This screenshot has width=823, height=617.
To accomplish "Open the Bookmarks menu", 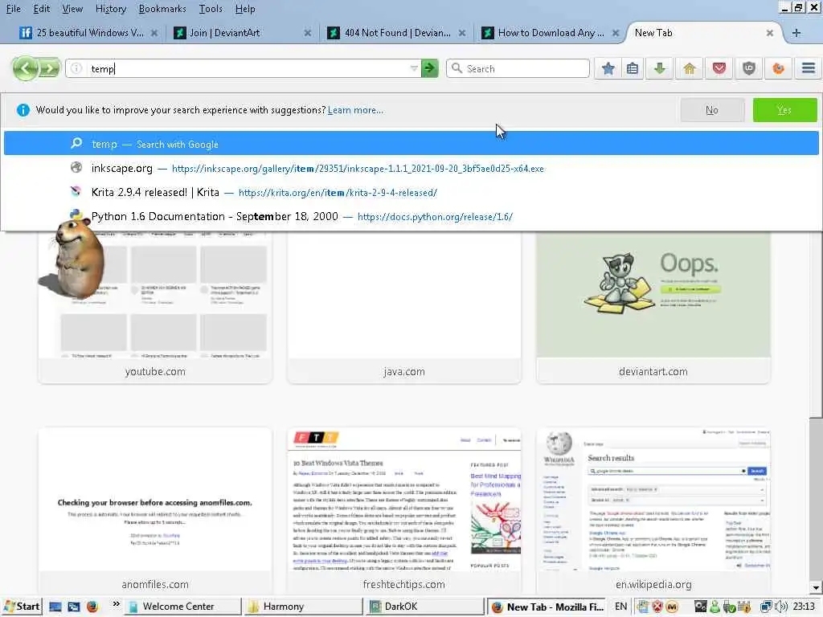I will [162, 9].
